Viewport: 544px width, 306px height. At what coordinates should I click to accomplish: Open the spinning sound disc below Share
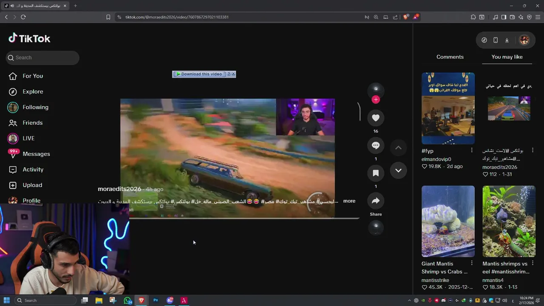click(376, 227)
